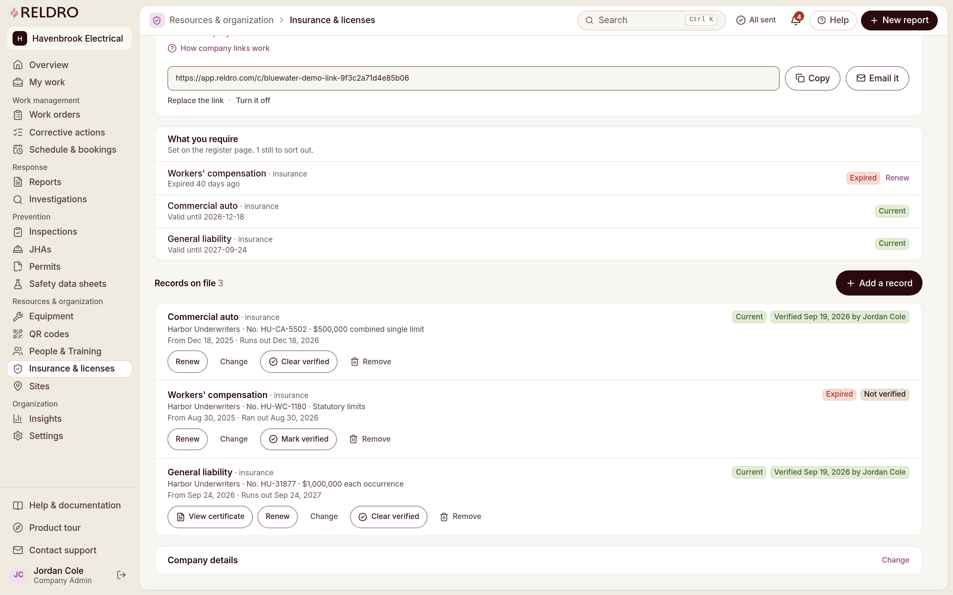The height and width of the screenshot is (595, 953).
Task: Open Safety data sheets
Action: pos(69,284)
